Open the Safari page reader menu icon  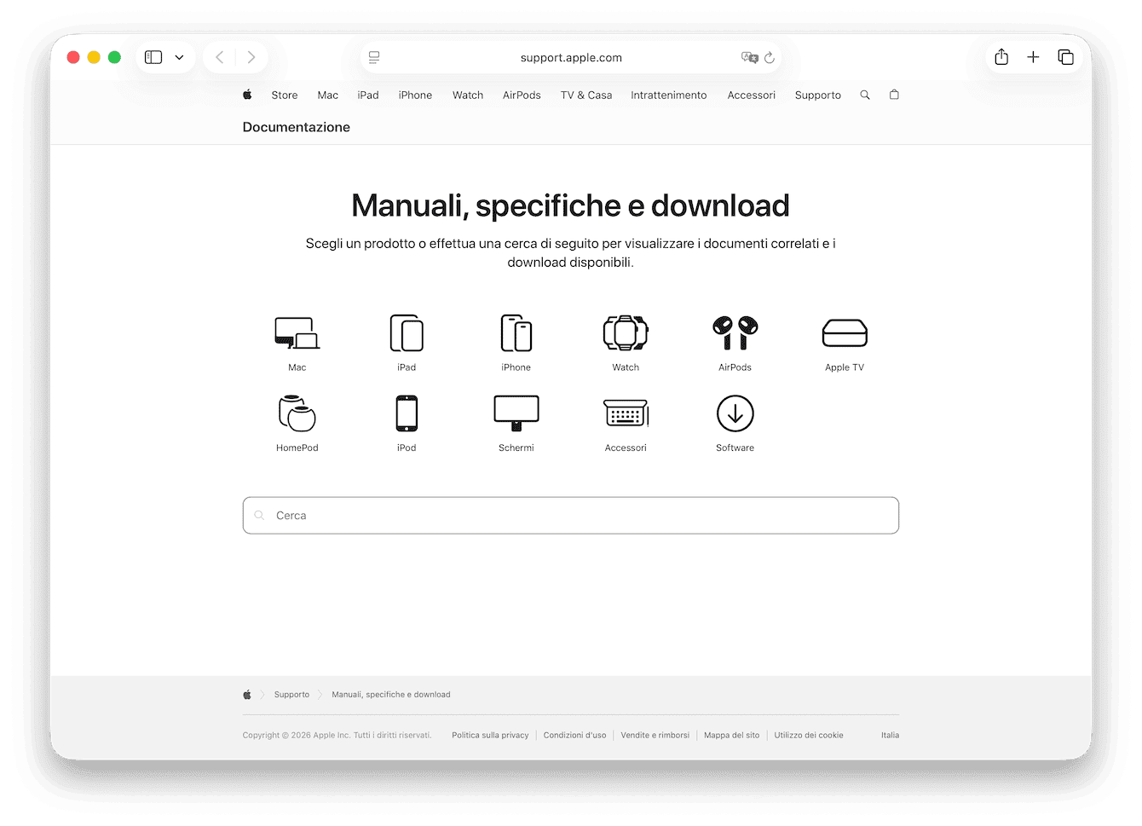tap(374, 57)
